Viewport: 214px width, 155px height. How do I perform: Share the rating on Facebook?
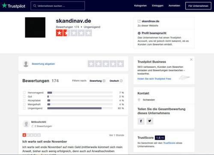tap(141, 121)
